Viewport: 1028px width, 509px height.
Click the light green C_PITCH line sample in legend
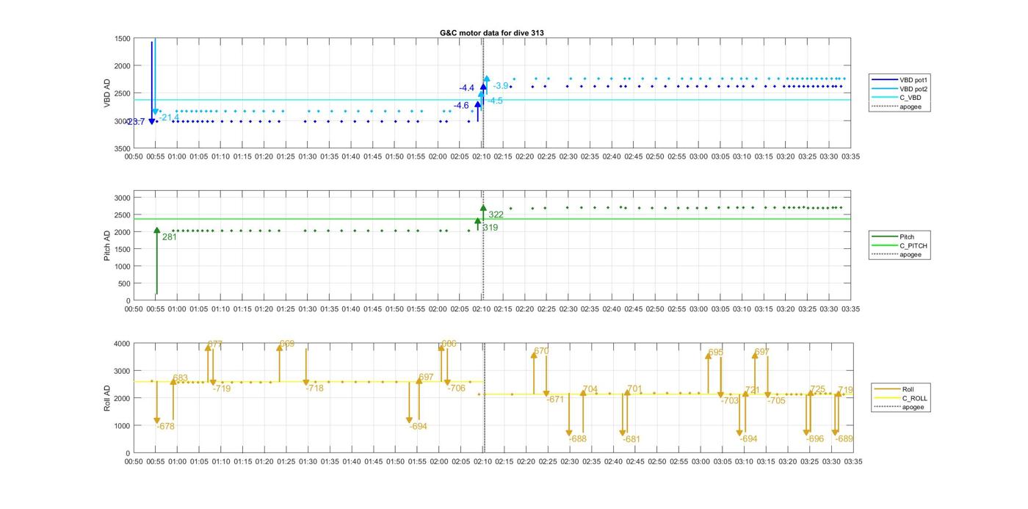(885, 245)
